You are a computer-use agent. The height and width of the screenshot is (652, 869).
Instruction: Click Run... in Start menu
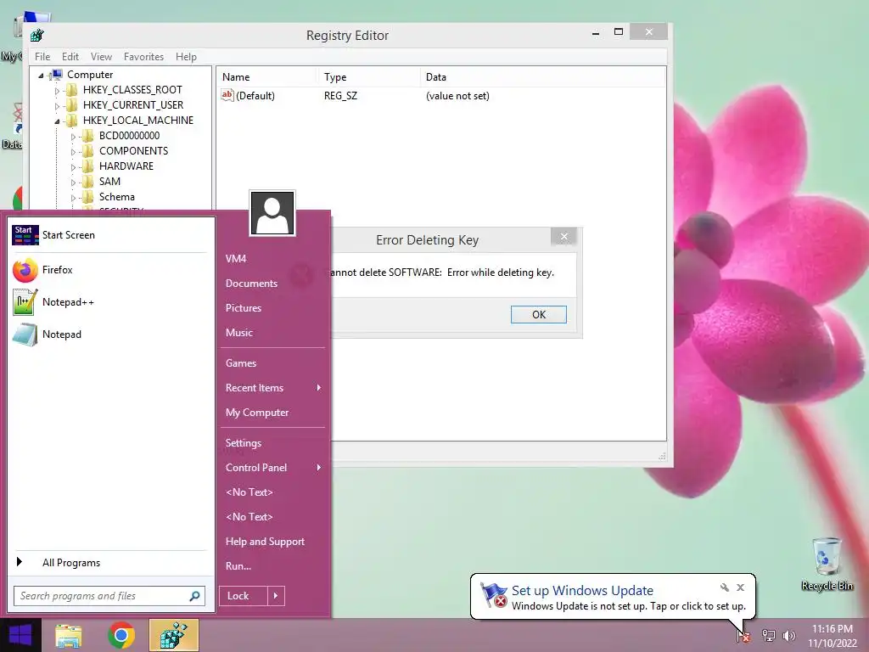coord(238,566)
